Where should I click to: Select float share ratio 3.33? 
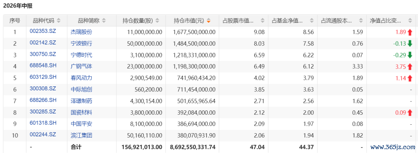pyautogui.click(x=358, y=67)
